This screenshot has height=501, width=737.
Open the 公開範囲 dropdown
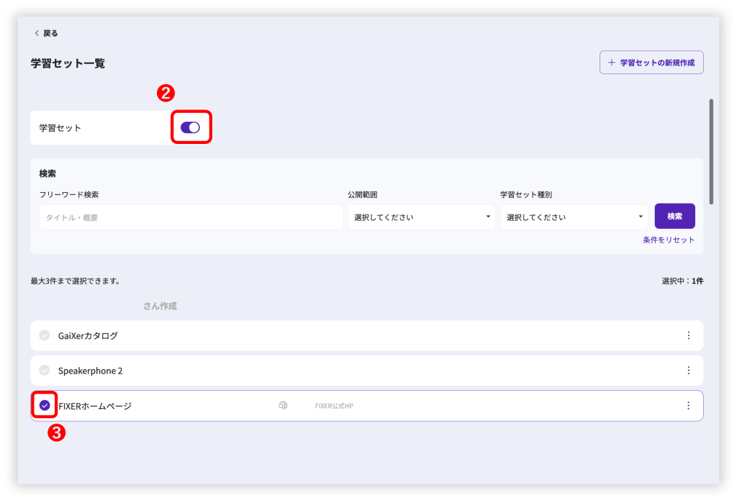click(x=421, y=217)
